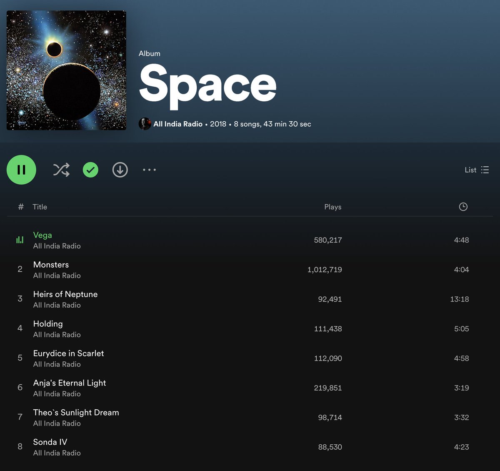Sort songs by Title column
Screen dimensions: 500x471
[40, 206]
